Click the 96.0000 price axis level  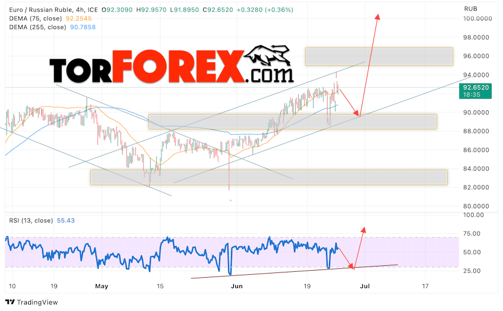(476, 56)
